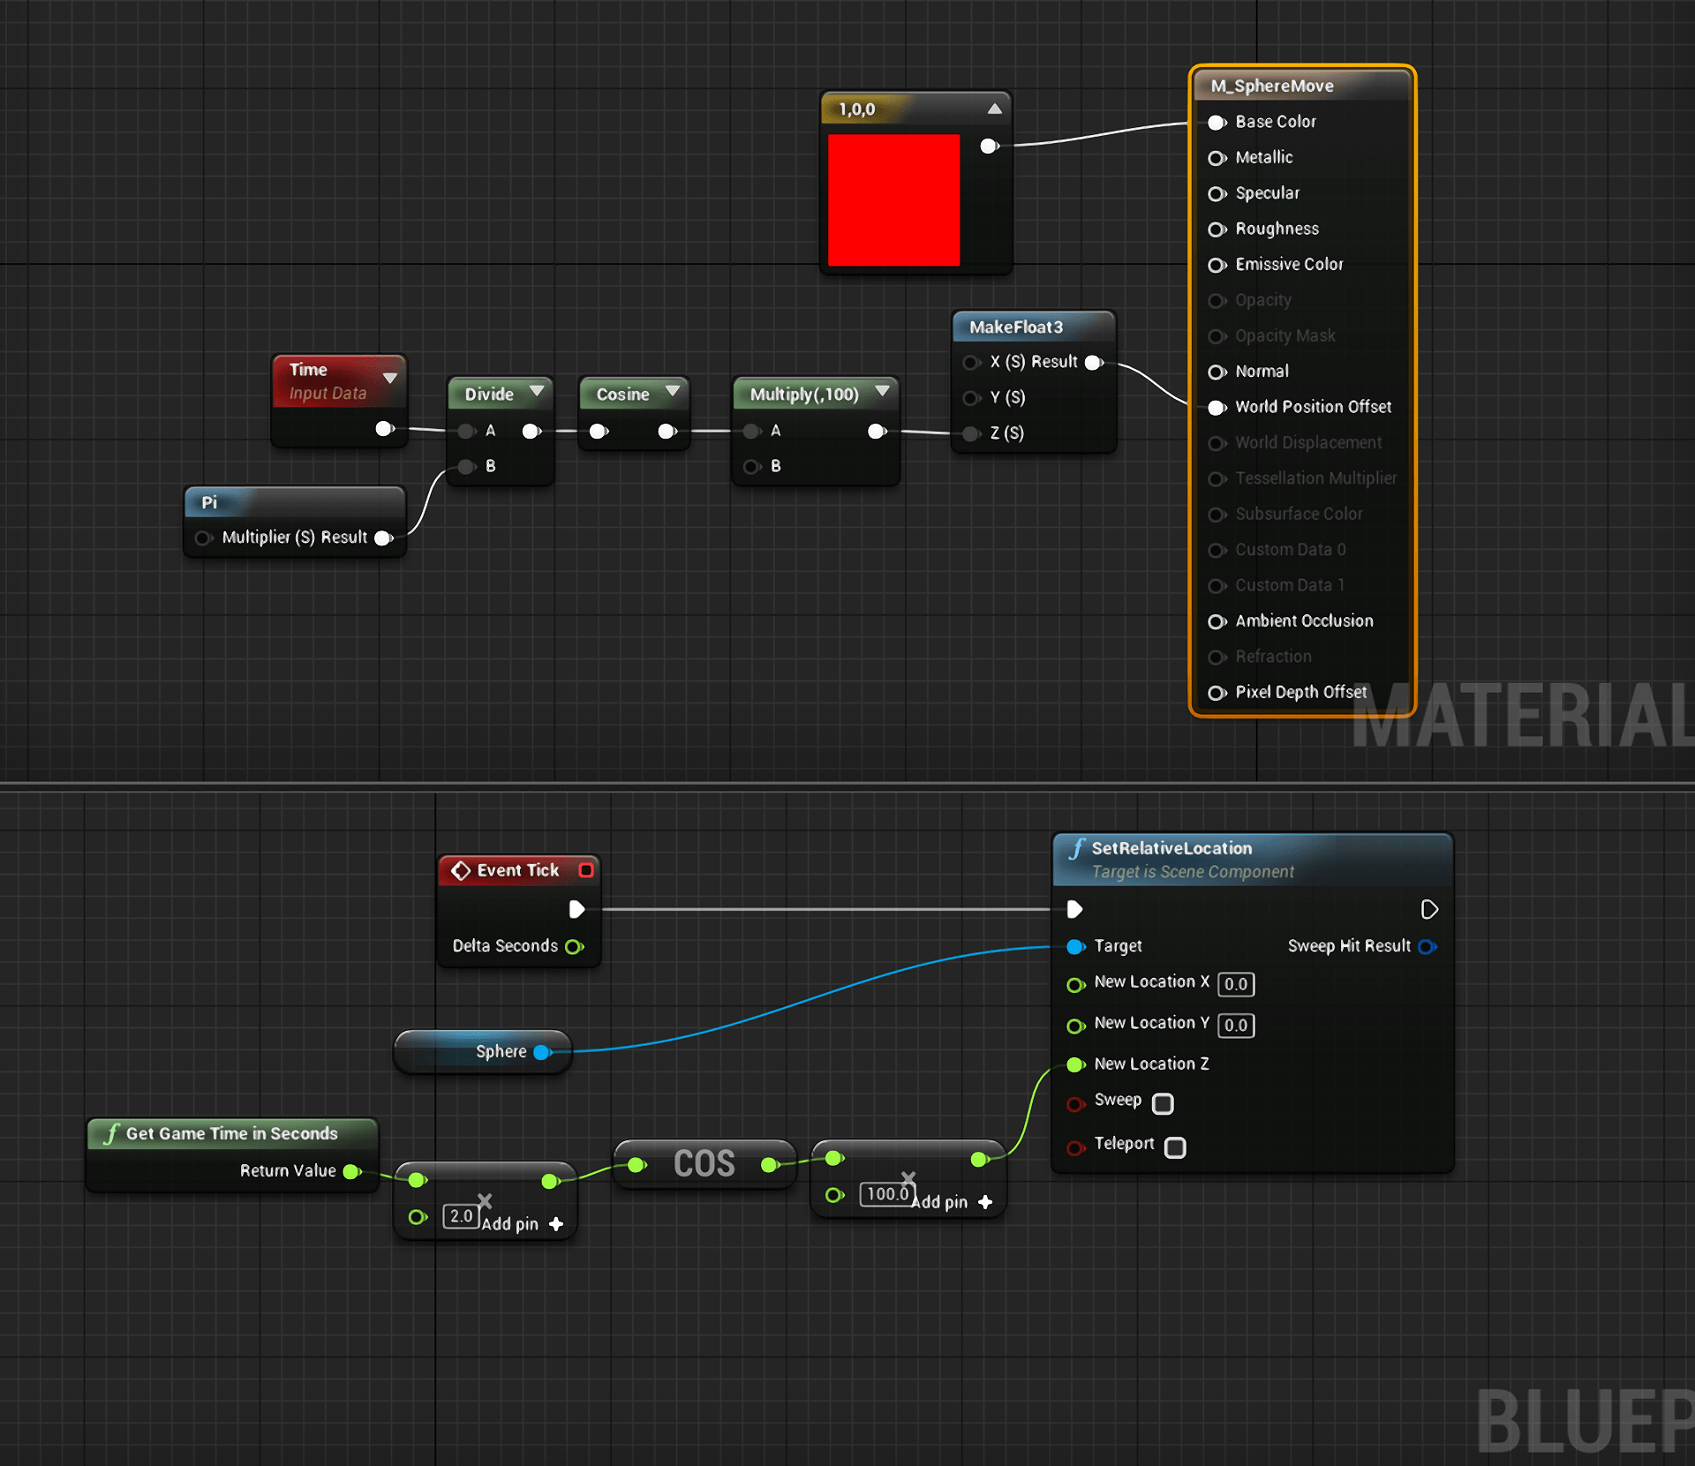Select the Get Game Time in Seconds title
The width and height of the screenshot is (1695, 1466).
point(231,1133)
